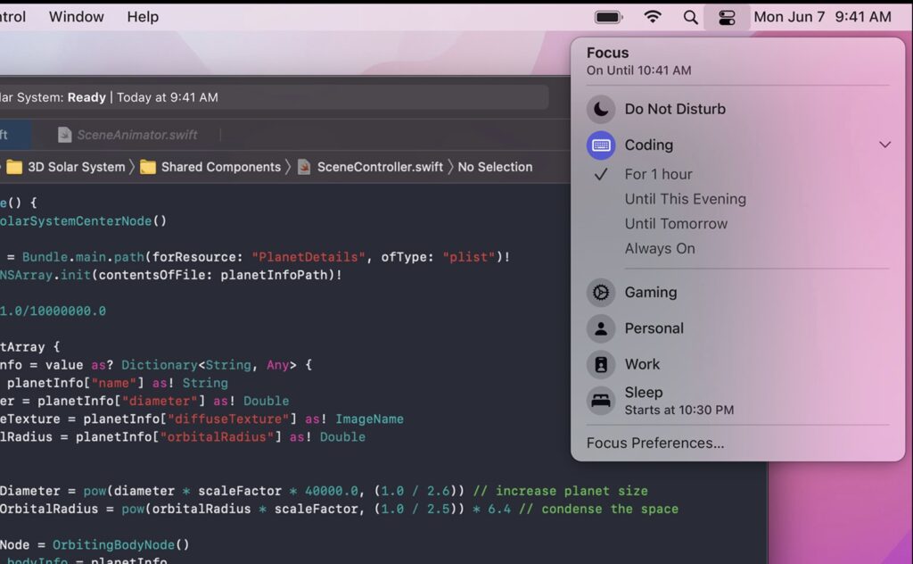Click the Work focus badge icon
Image resolution: width=913 pixels, height=564 pixels.
601,365
